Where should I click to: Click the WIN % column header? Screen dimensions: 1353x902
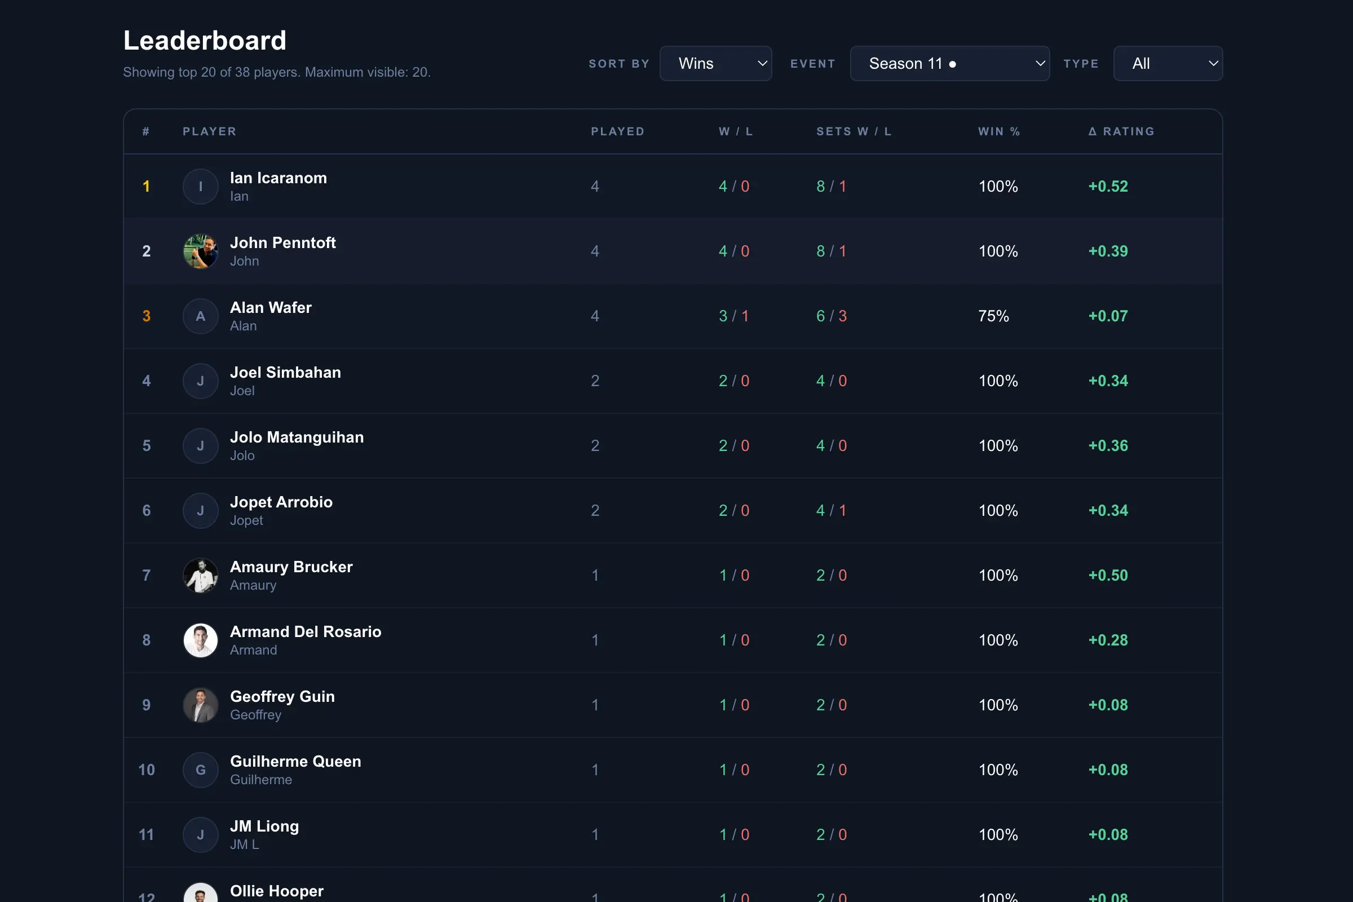click(x=999, y=131)
